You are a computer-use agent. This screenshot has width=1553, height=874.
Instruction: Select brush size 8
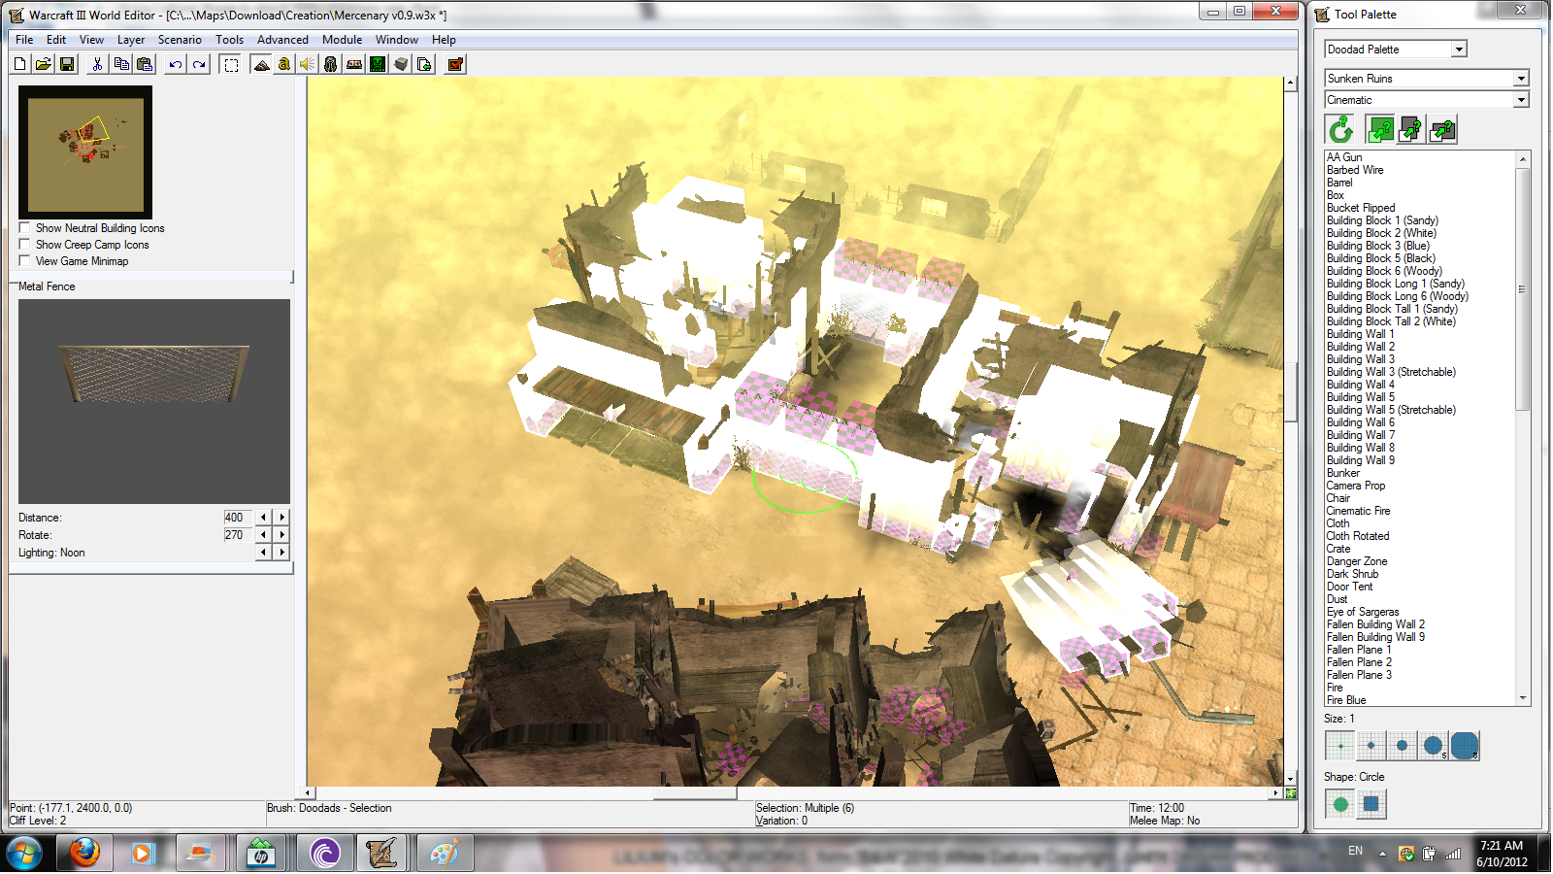(1464, 746)
